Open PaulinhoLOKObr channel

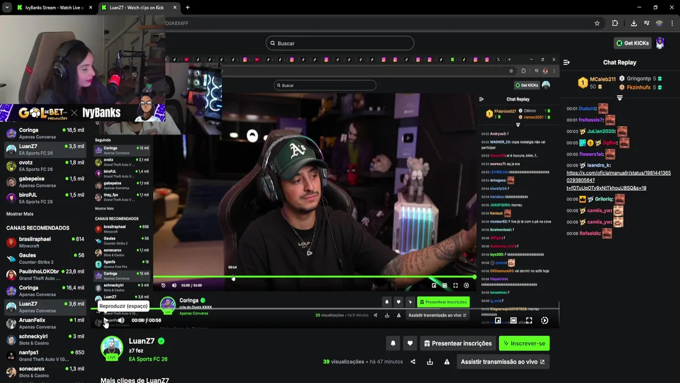click(45, 274)
